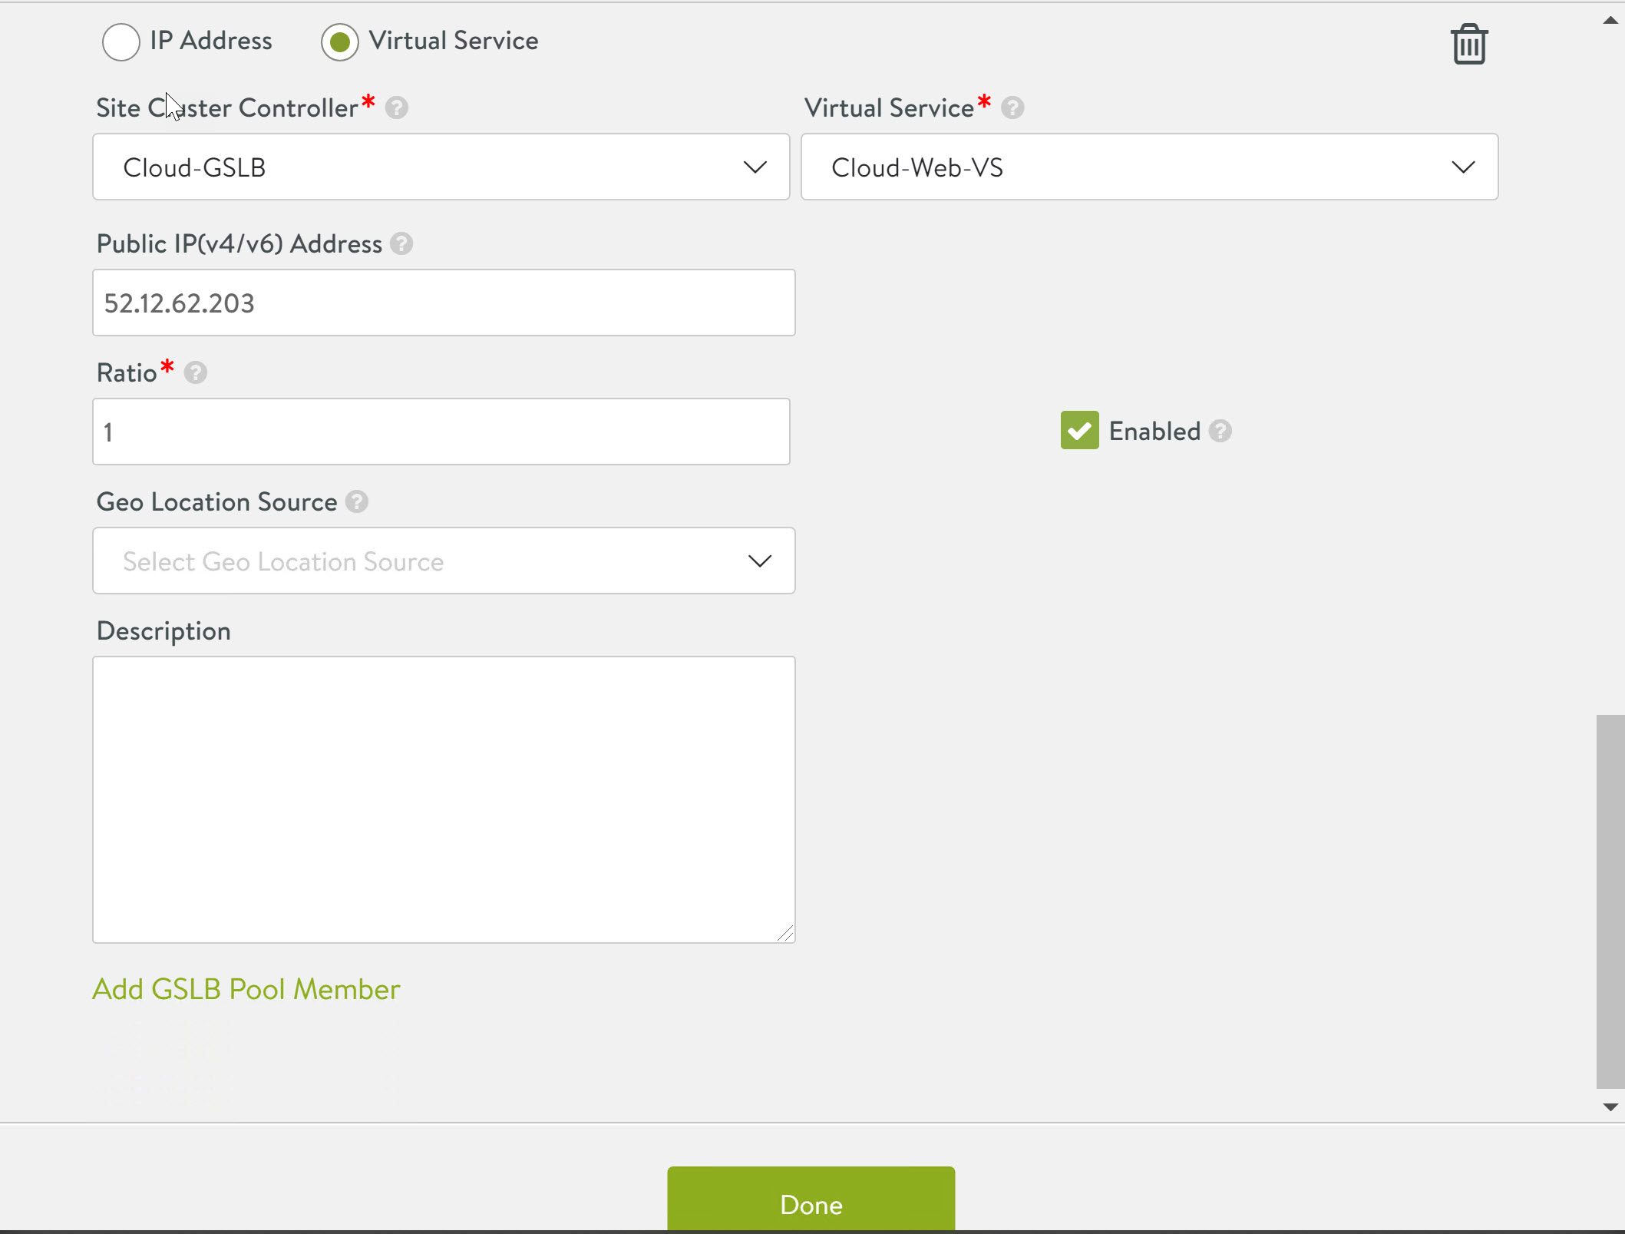Select the IP Address radio button
Screen dimensions: 1625x1234
tap(121, 41)
